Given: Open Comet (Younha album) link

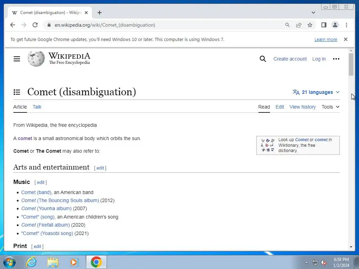Looking at the screenshot, I should [46, 208].
